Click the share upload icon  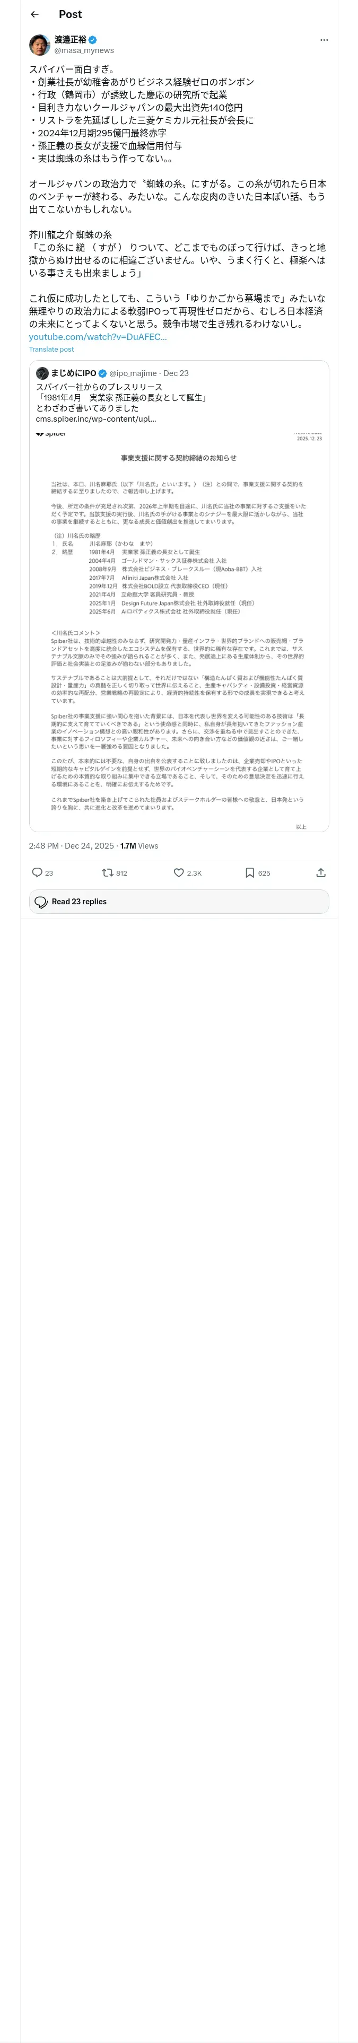click(x=321, y=872)
